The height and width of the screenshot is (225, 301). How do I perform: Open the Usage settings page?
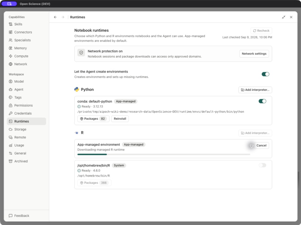click(26, 145)
